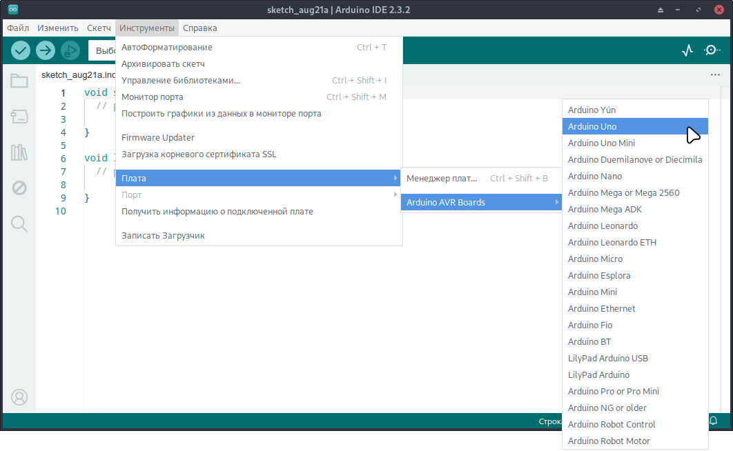Open the Справка menu
This screenshot has height=451, width=733.
tap(200, 28)
